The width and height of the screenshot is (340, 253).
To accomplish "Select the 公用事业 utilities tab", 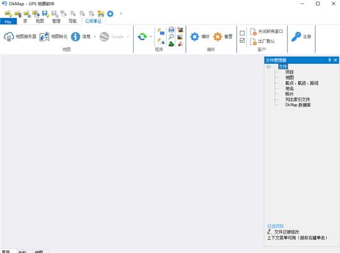I will pyautogui.click(x=93, y=21).
